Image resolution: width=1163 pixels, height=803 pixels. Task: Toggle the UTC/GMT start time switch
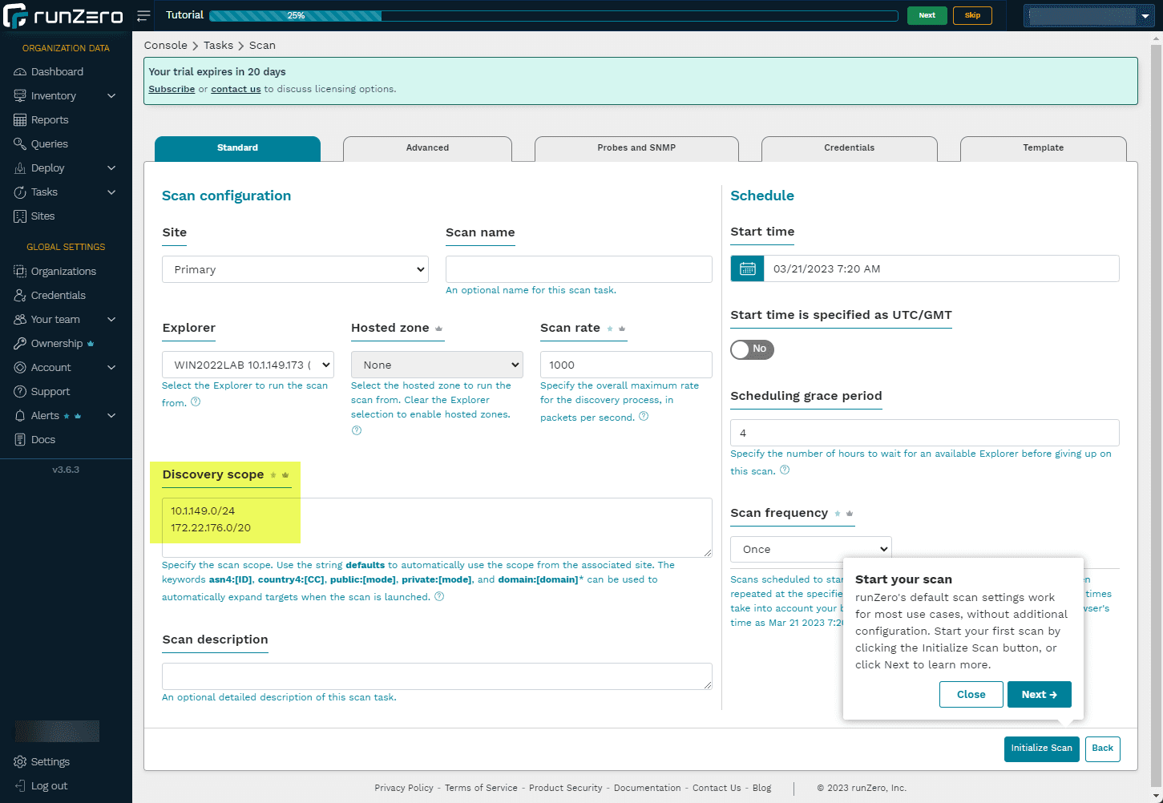752,349
